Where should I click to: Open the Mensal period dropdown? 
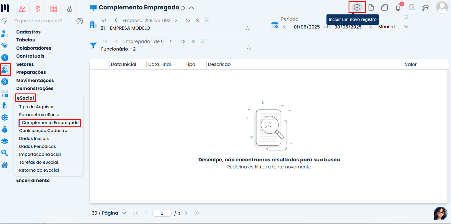point(406,27)
